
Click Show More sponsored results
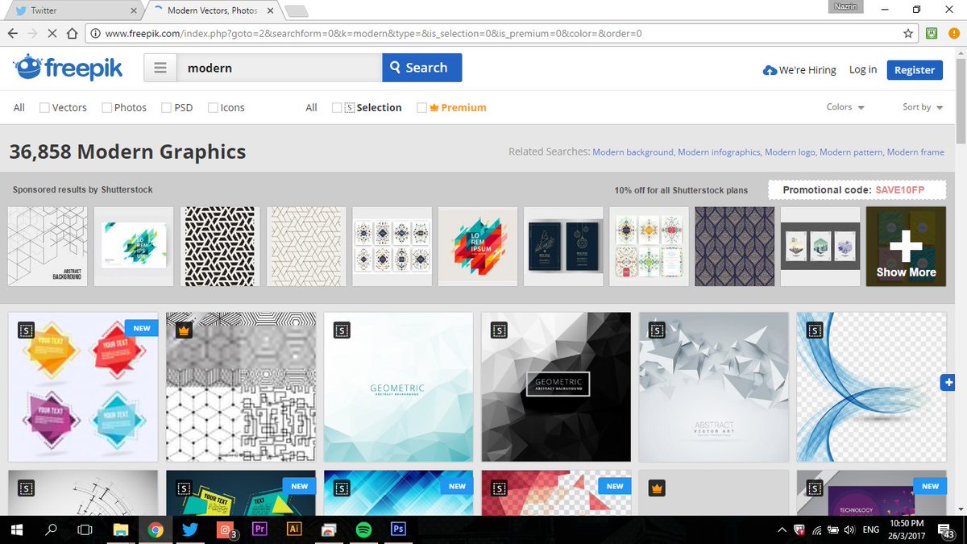[906, 247]
